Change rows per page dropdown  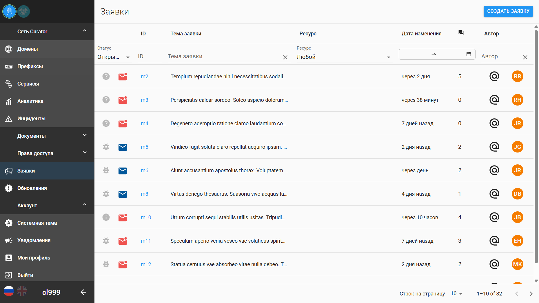coord(457,294)
